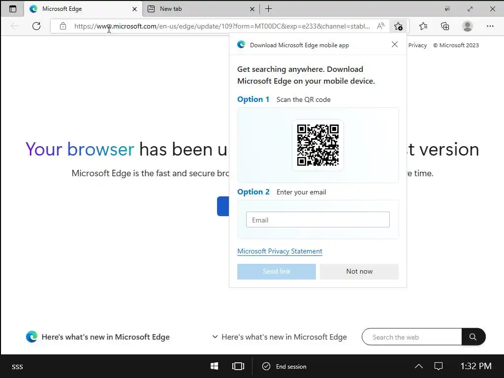Click the Edge logo at page bottom

pos(31,337)
